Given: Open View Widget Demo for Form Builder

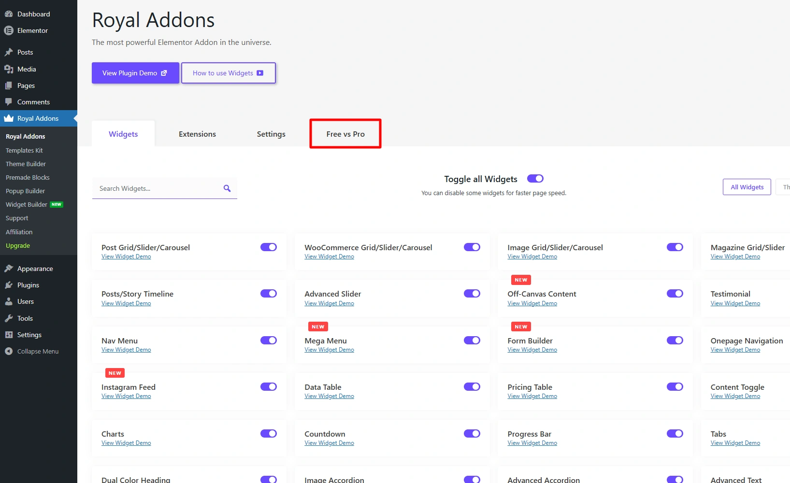Looking at the screenshot, I should pos(532,350).
